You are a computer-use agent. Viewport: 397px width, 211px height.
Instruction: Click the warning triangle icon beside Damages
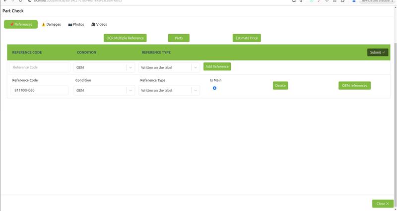click(44, 24)
